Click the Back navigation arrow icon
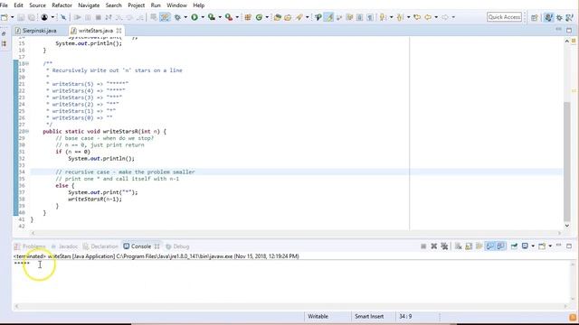 pyautogui.click(x=428, y=17)
